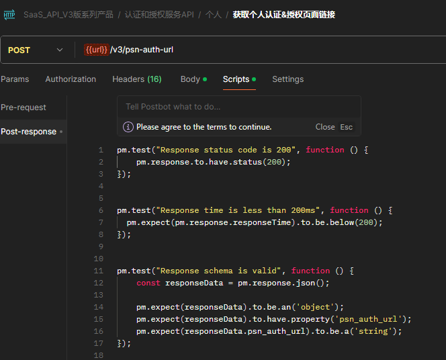Click the closing }); on line 17
Viewport: 446px width, 360px height.
pyautogui.click(x=124, y=343)
